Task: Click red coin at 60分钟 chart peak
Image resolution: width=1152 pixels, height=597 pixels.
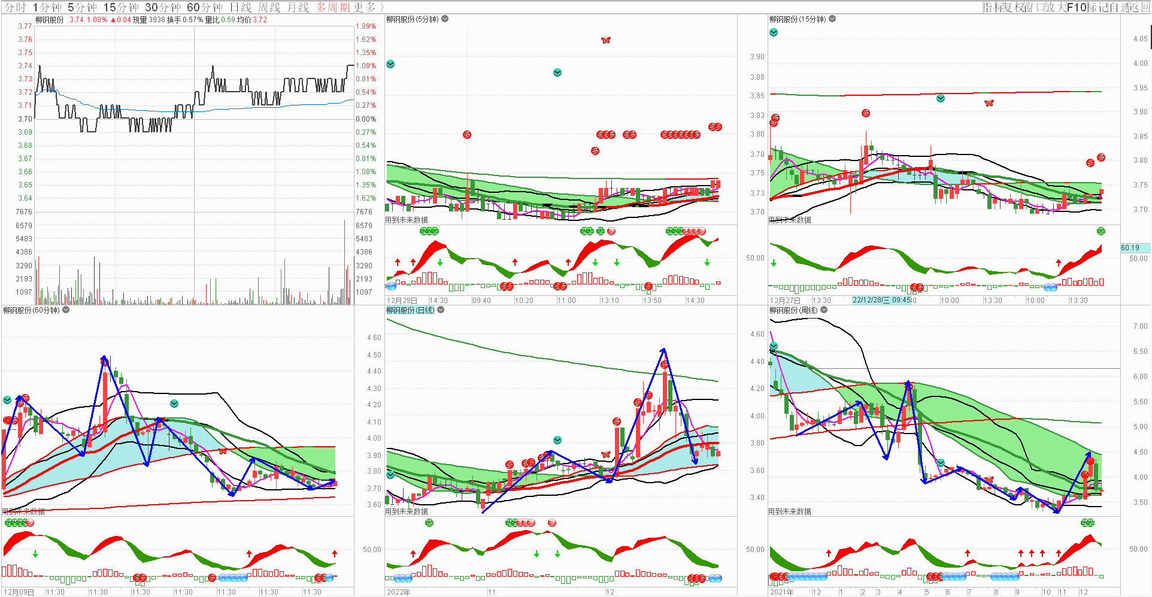Action: click(105, 362)
